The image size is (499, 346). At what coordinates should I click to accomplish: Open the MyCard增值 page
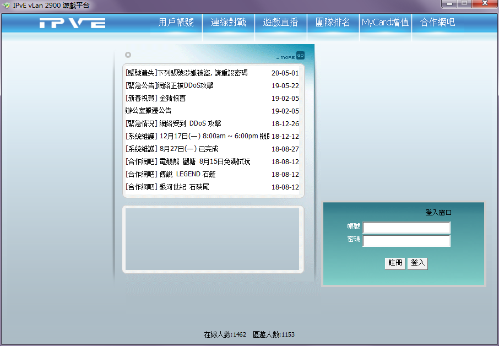click(x=385, y=23)
